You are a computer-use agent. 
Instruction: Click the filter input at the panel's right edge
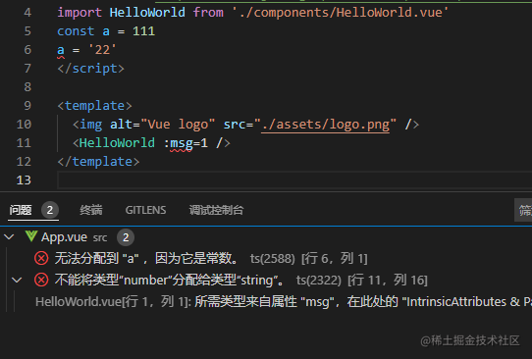tap(523, 210)
